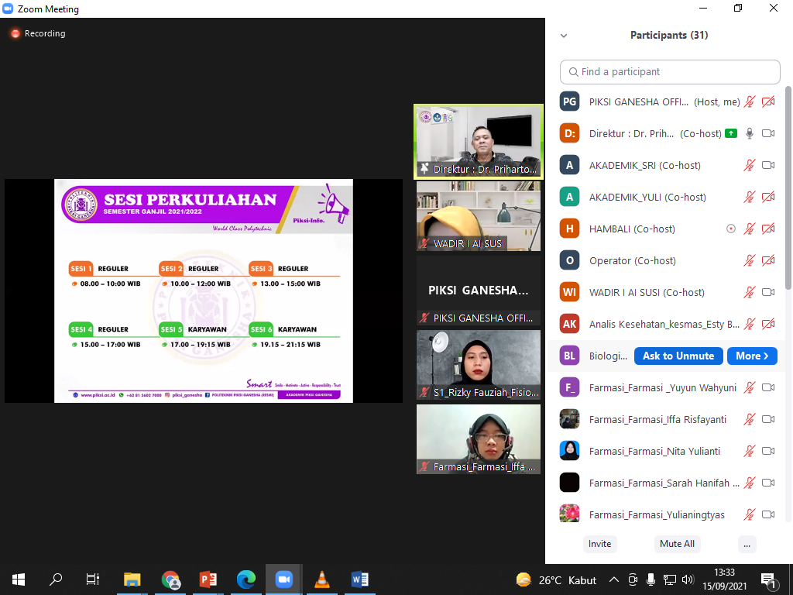Open Windows taskbar search
Viewport: 793px width, 595px height.
pos(56,580)
